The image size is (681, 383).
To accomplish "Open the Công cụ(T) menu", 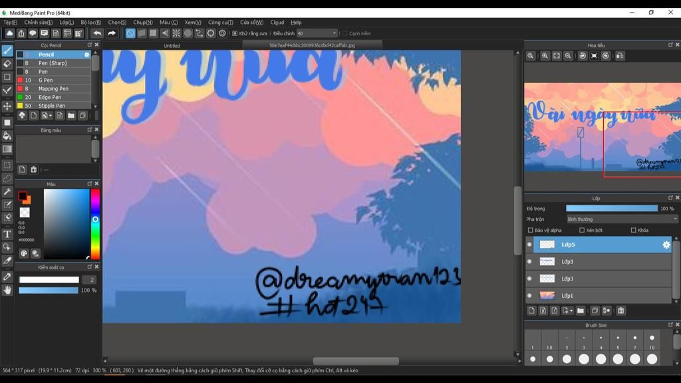I will (221, 23).
